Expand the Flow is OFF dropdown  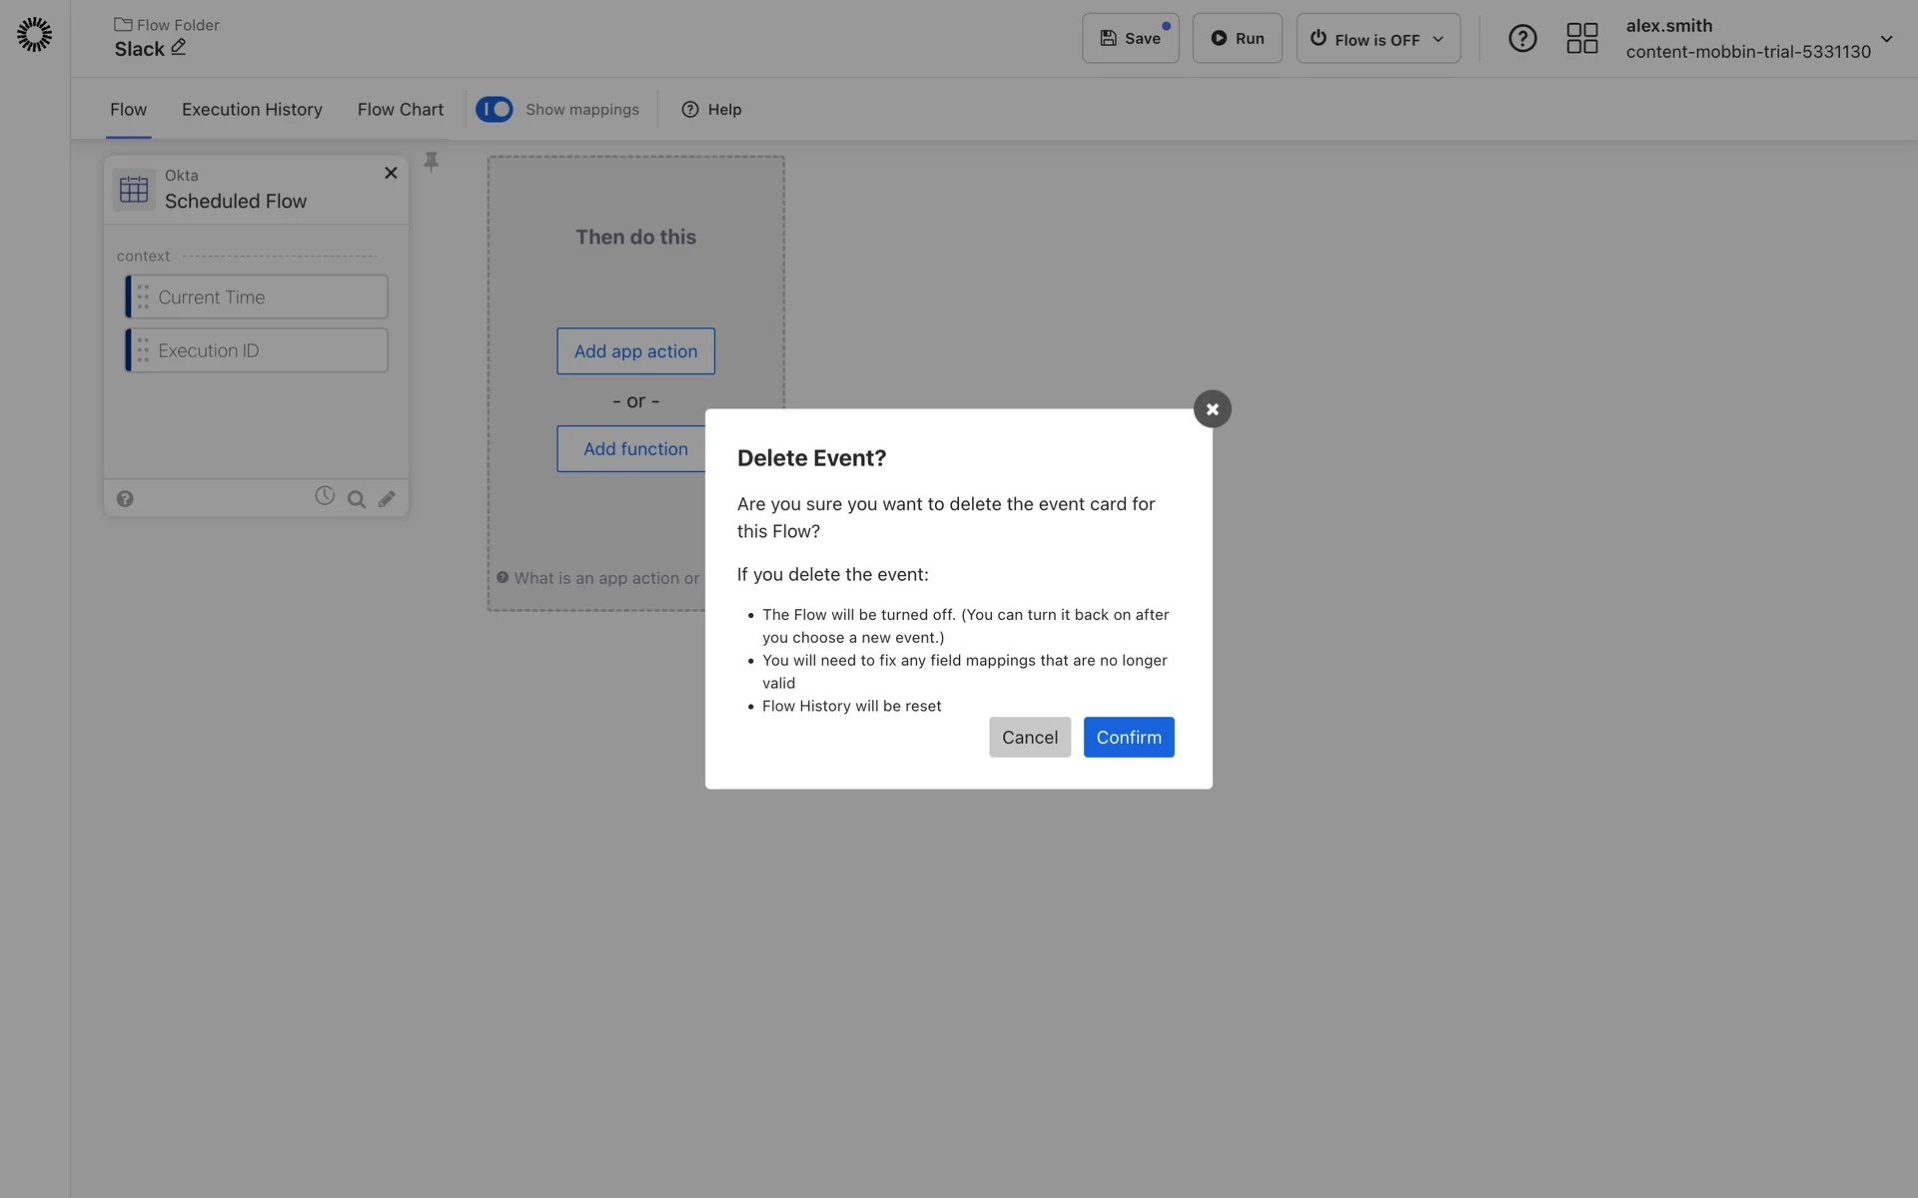pos(1378,39)
